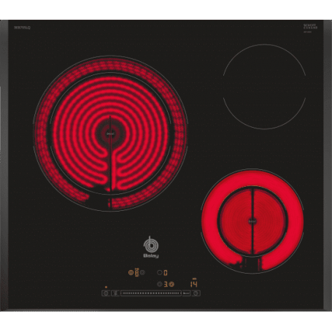Set power level on the touch slider bar
332x332 pixels.
tap(151, 293)
